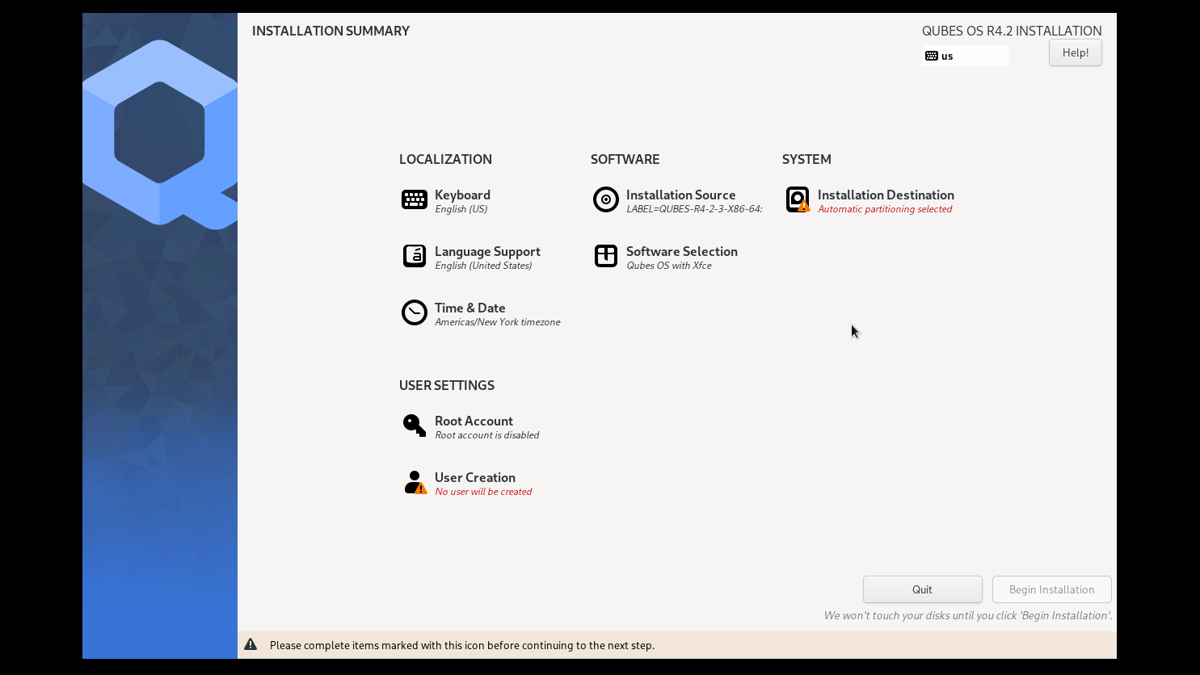This screenshot has height=675, width=1200.
Task: Click 'Qubes OS with Xfce' text
Action: (x=669, y=266)
